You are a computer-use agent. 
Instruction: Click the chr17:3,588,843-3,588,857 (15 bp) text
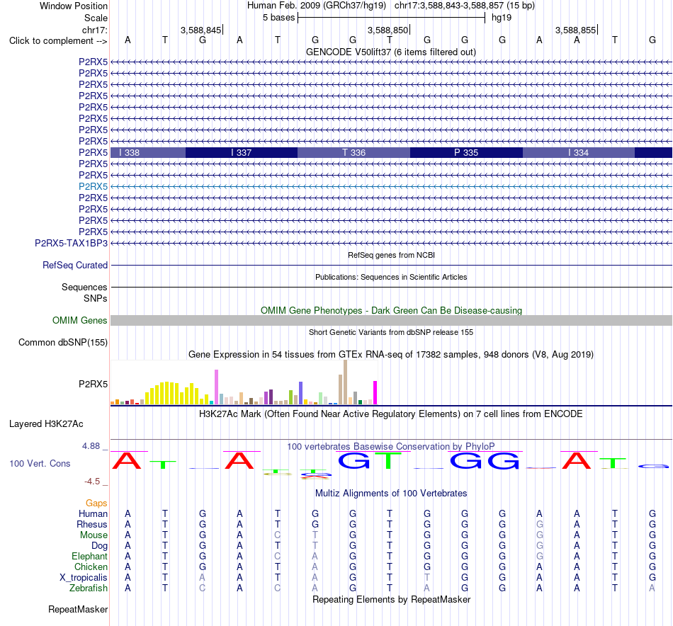pyautogui.click(x=465, y=6)
